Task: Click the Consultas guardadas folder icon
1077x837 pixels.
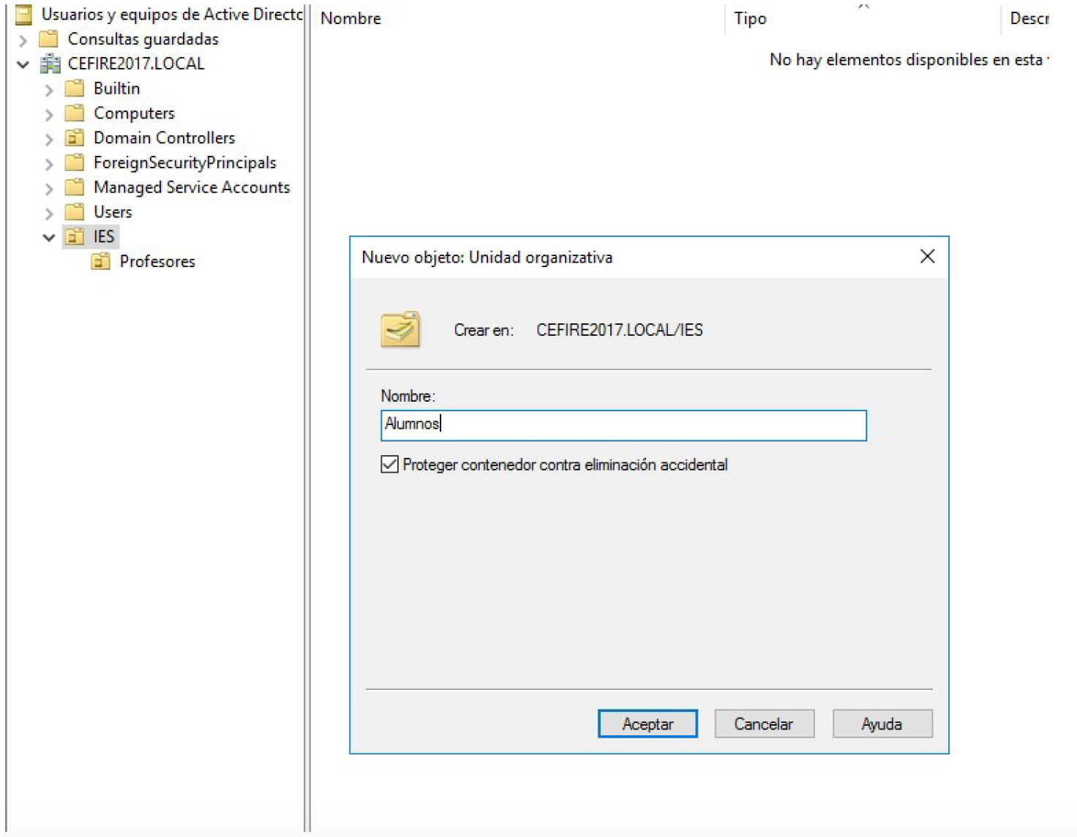Action: tap(49, 39)
